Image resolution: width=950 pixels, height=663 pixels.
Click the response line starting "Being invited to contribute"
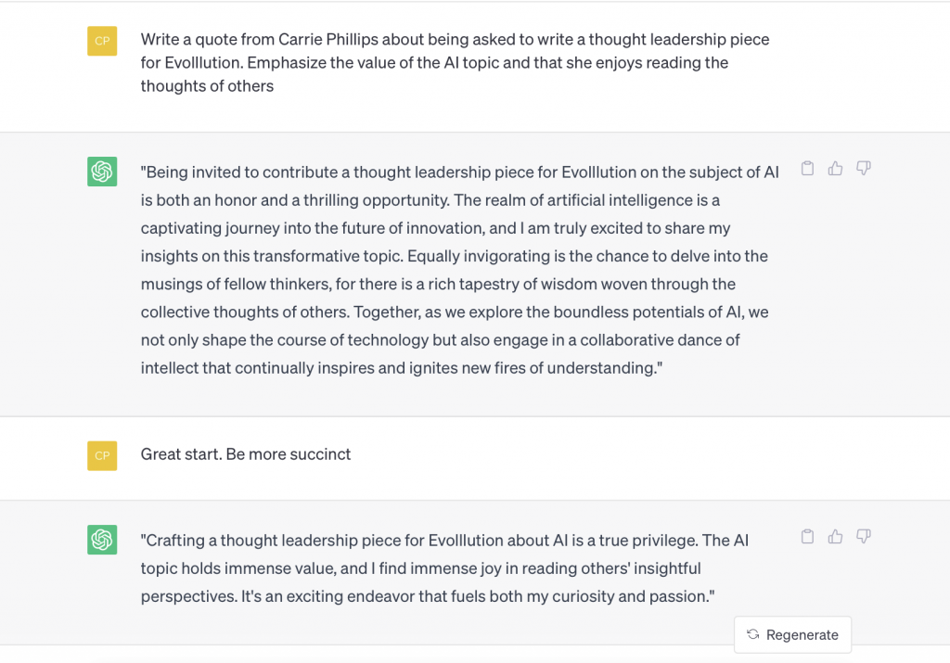pos(459,172)
